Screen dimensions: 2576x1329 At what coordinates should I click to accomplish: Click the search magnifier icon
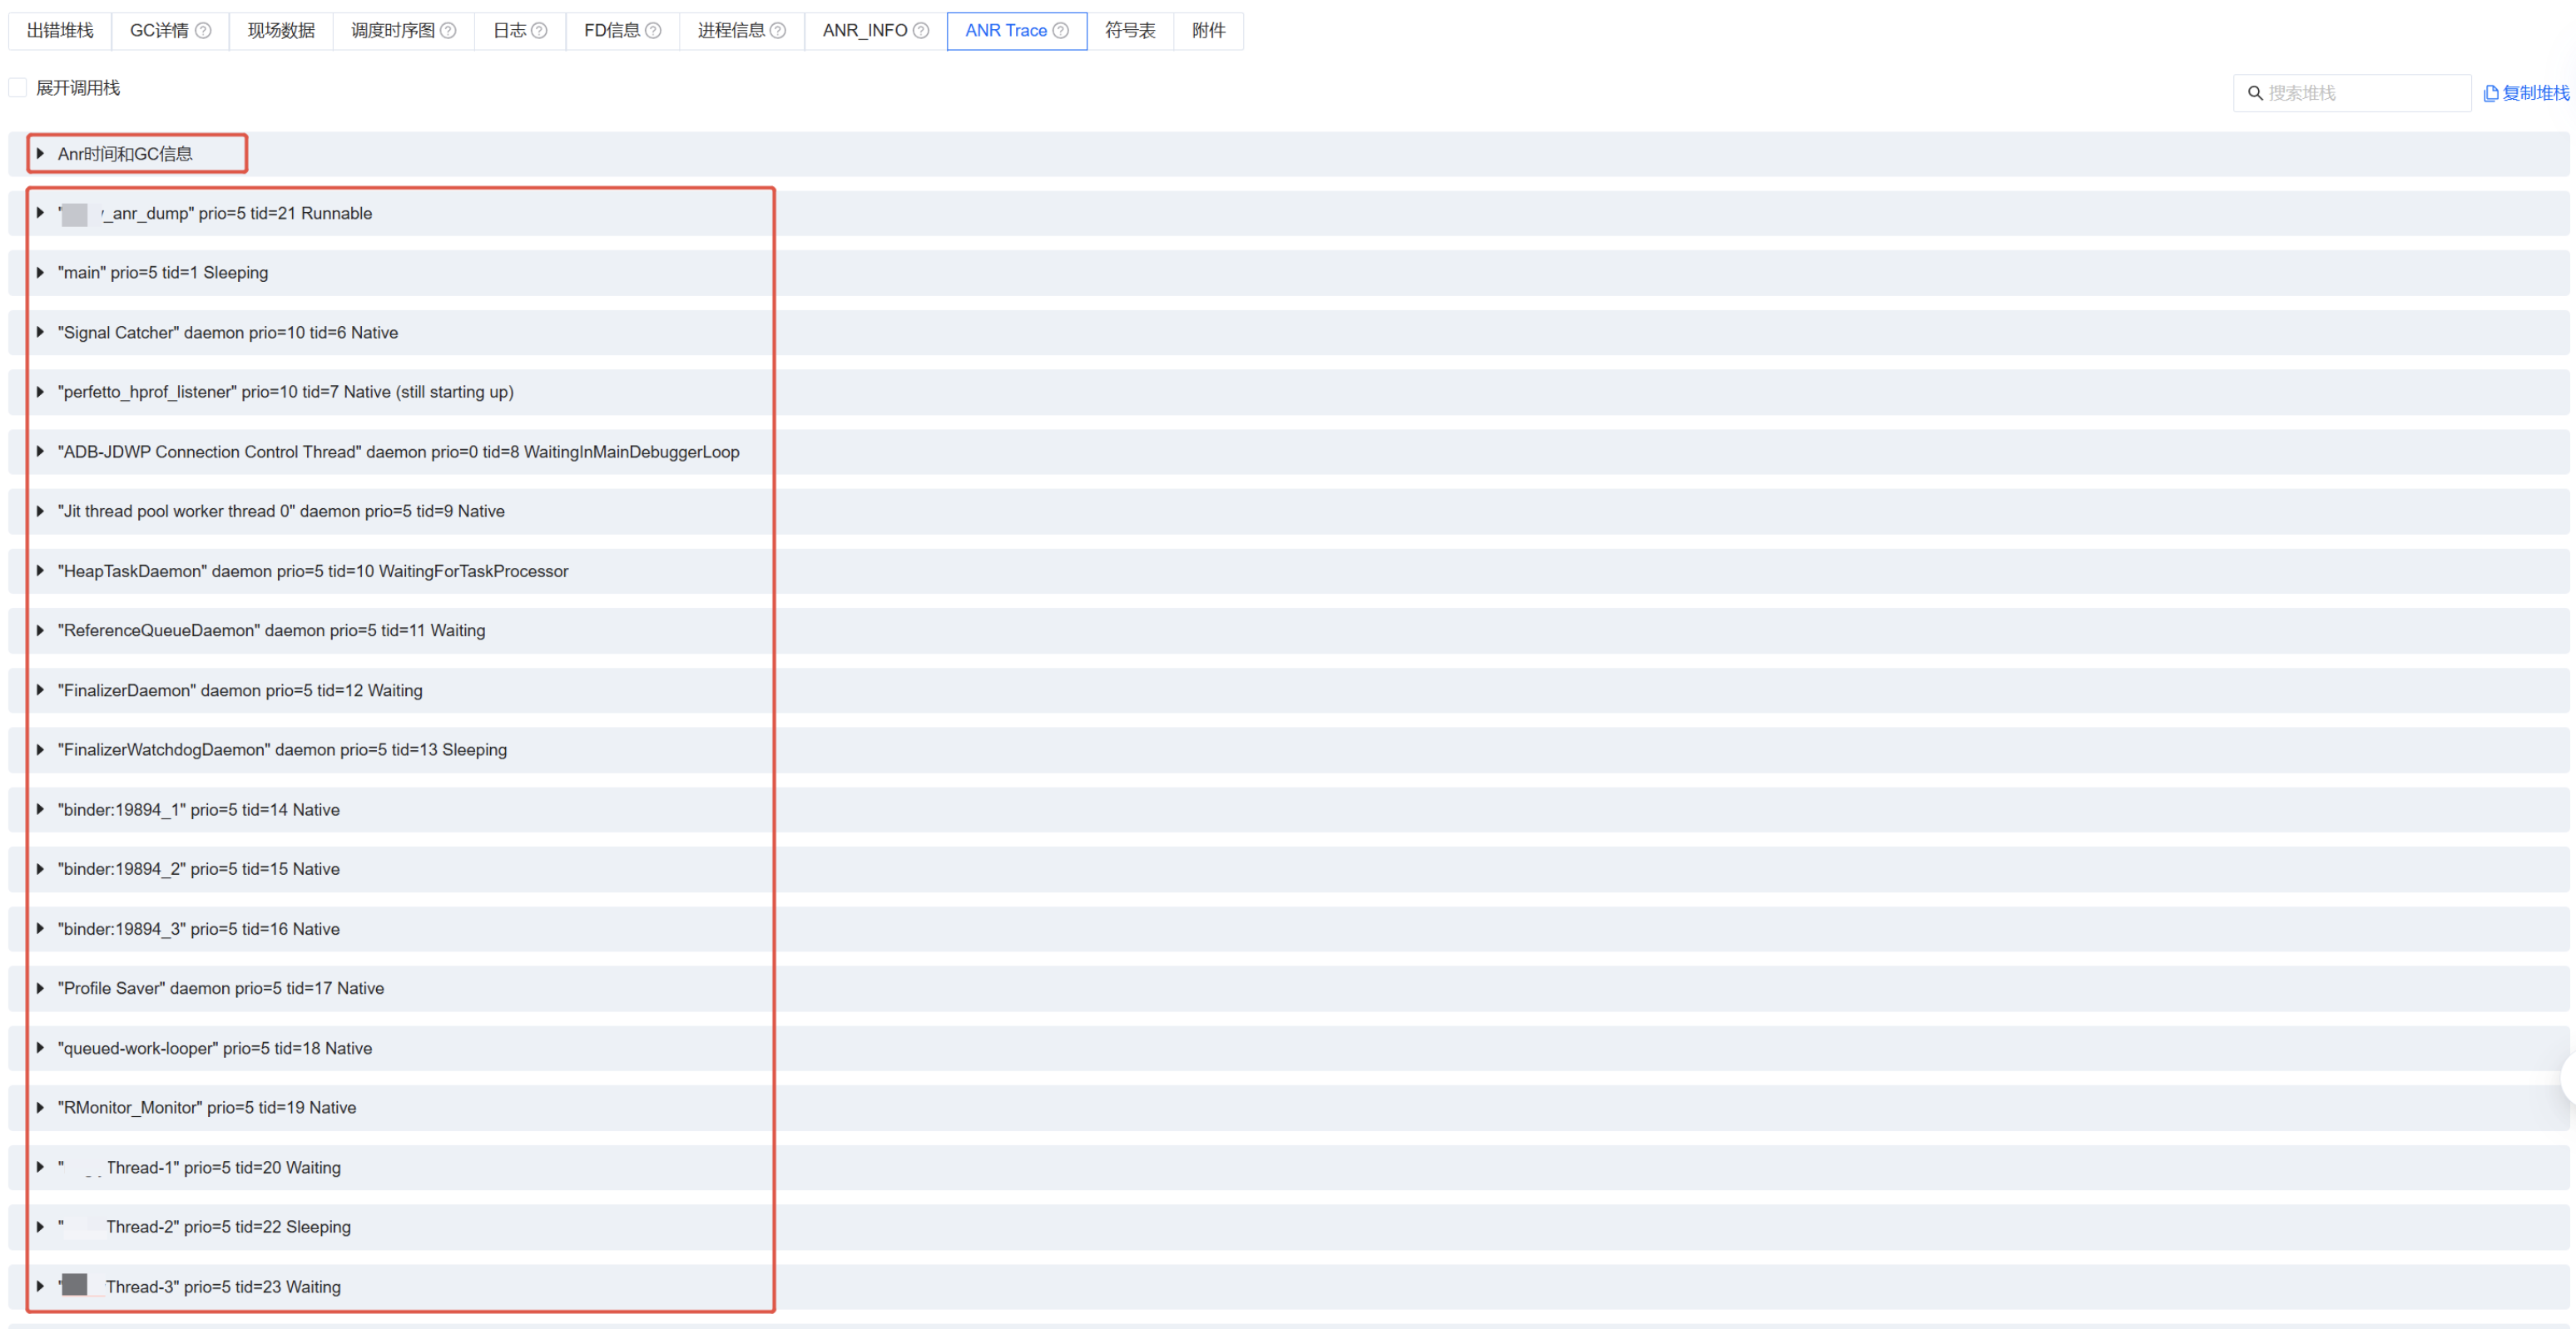click(x=2255, y=93)
